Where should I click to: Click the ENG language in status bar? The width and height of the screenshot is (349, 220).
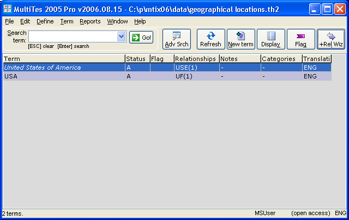point(340,213)
